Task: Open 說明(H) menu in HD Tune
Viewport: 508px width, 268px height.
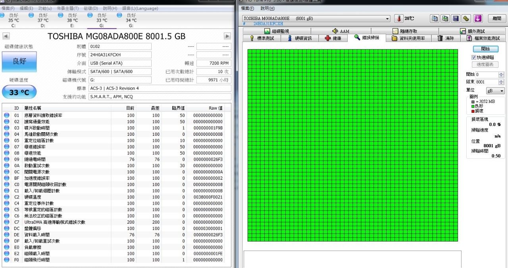Action: pos(267,8)
